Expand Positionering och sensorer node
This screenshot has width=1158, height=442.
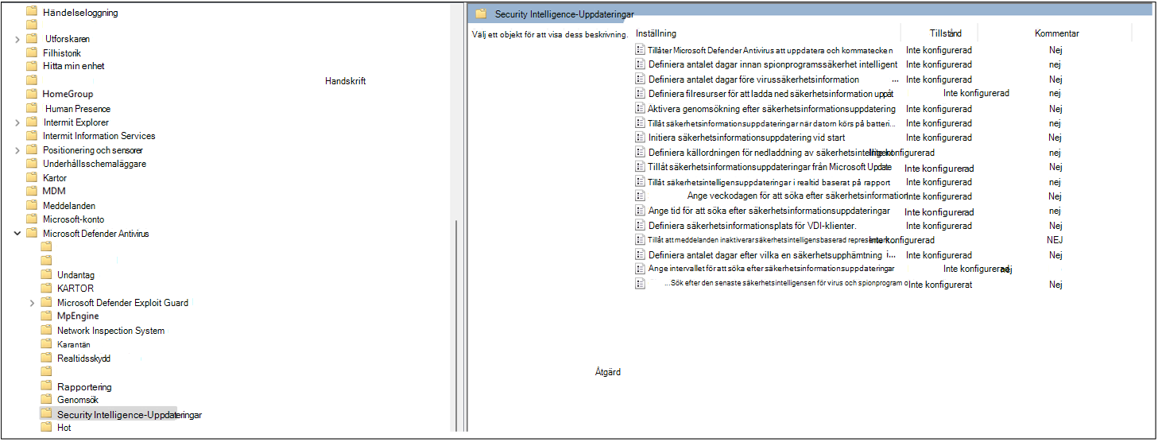(17, 150)
